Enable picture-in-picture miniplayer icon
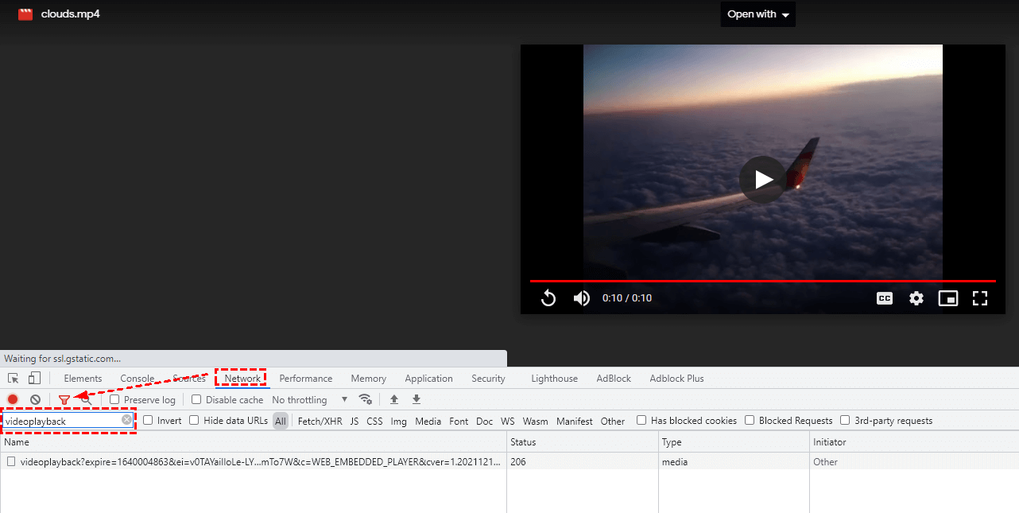 (x=947, y=298)
